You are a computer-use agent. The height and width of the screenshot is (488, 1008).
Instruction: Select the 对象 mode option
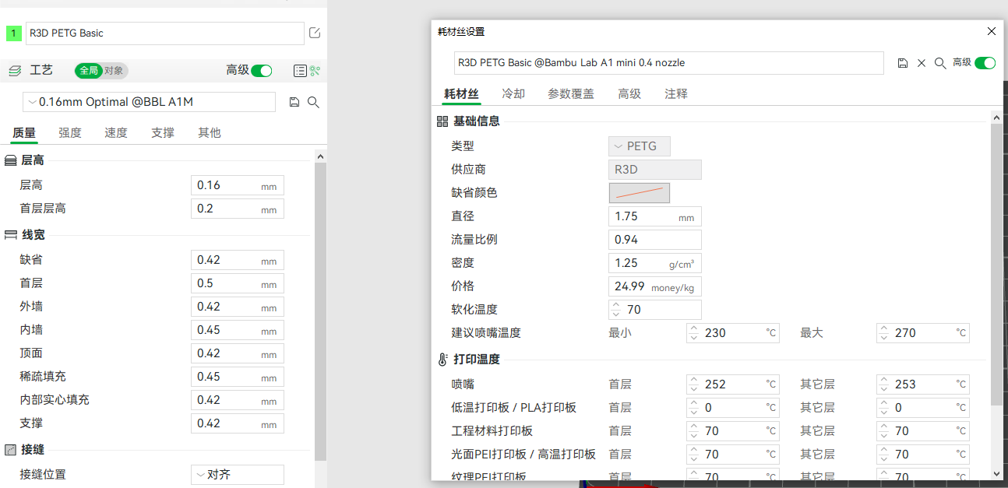pyautogui.click(x=114, y=71)
